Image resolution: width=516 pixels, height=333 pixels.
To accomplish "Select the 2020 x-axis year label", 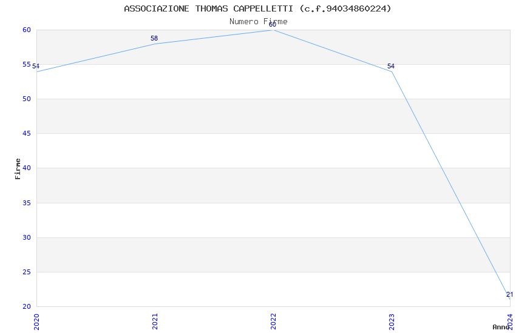I will [36, 321].
